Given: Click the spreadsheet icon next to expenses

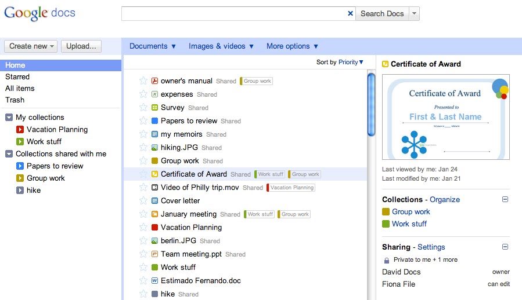Looking at the screenshot, I should click(154, 94).
